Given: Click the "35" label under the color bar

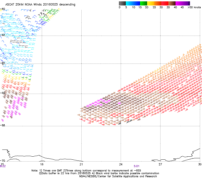Looking at the screenshot, I should [168, 7].
